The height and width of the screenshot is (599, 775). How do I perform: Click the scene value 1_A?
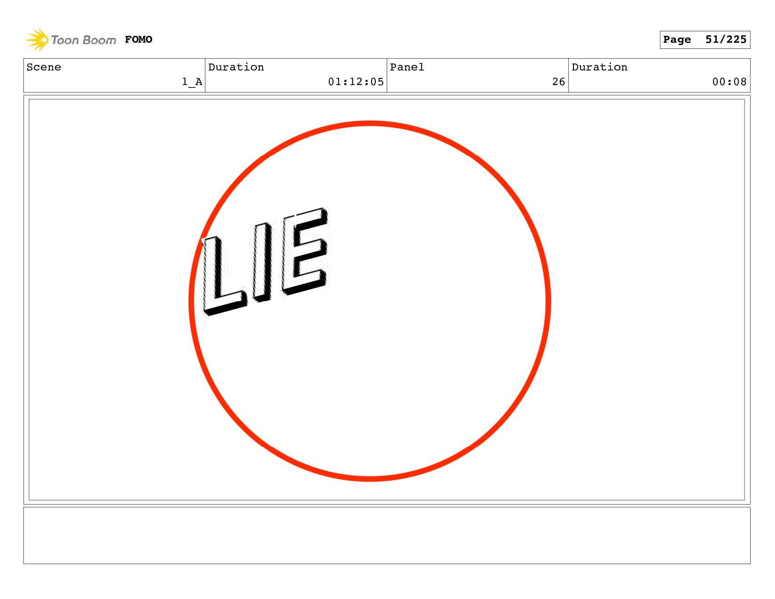coord(192,82)
